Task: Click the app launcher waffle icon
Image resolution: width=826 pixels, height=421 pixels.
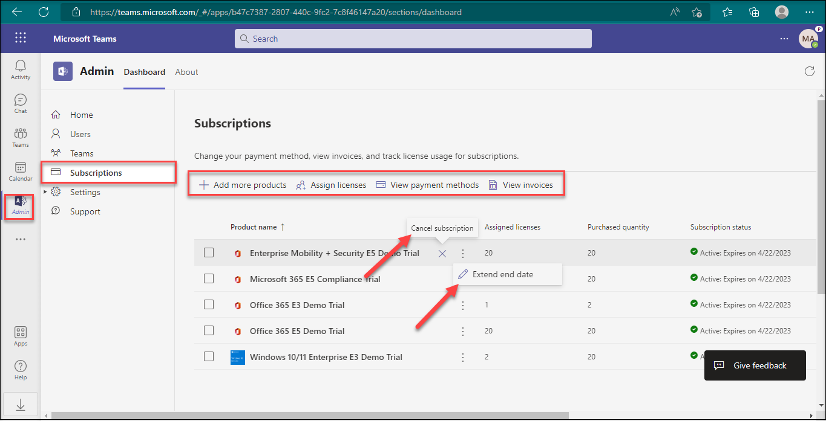Action: tap(21, 38)
